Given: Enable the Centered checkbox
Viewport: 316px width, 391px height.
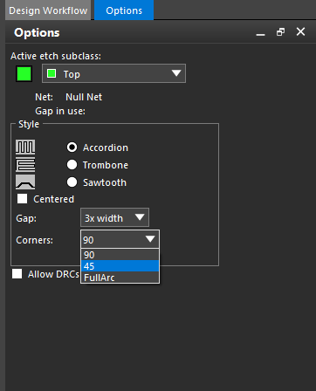Looking at the screenshot, I should [x=22, y=199].
